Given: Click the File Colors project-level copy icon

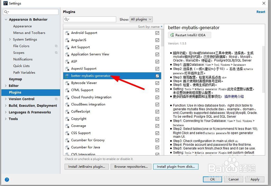Looking at the screenshot, I should [x=56, y=46].
